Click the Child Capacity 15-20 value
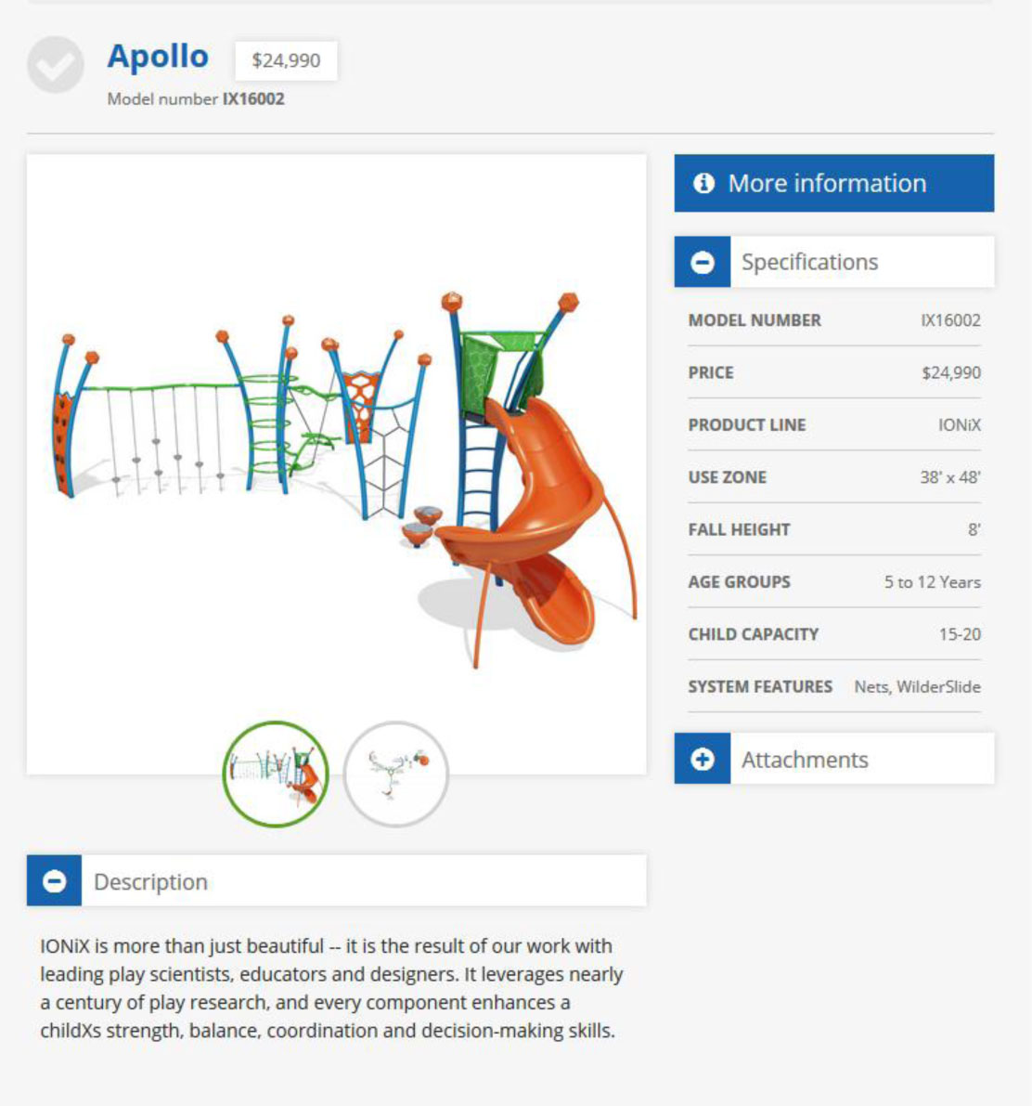The width and height of the screenshot is (1032, 1106). [x=960, y=634]
